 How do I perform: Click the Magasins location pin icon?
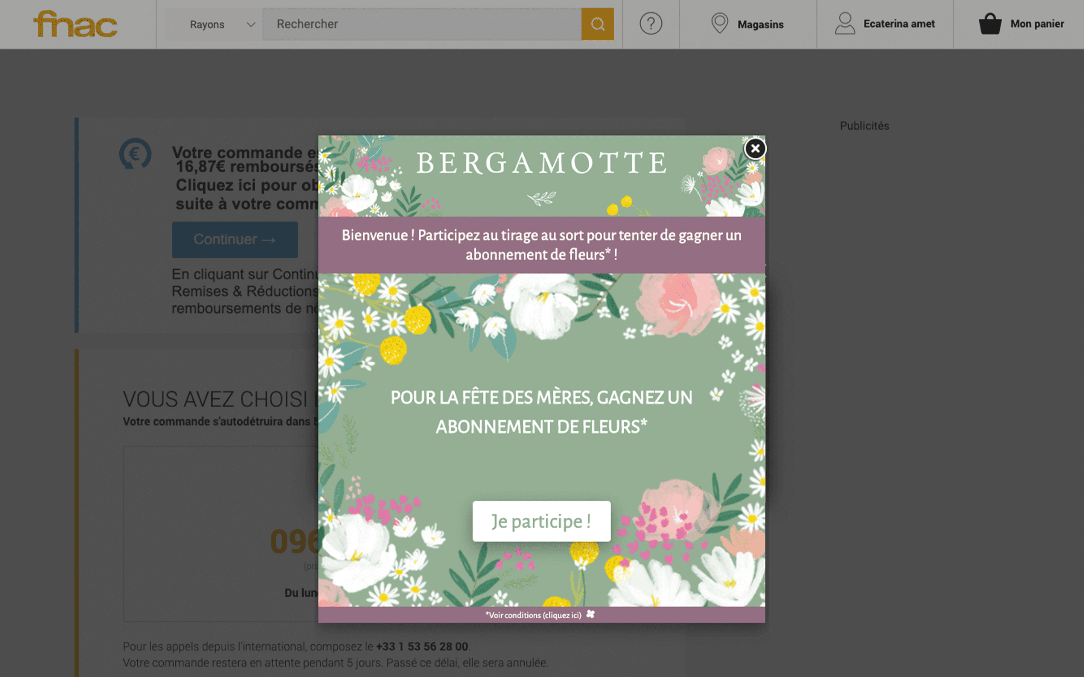(720, 23)
